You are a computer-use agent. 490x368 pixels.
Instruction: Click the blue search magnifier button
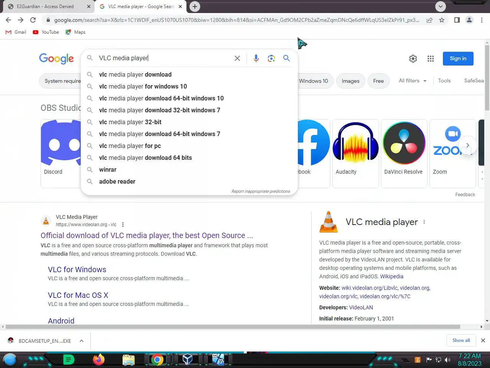pos(286,58)
